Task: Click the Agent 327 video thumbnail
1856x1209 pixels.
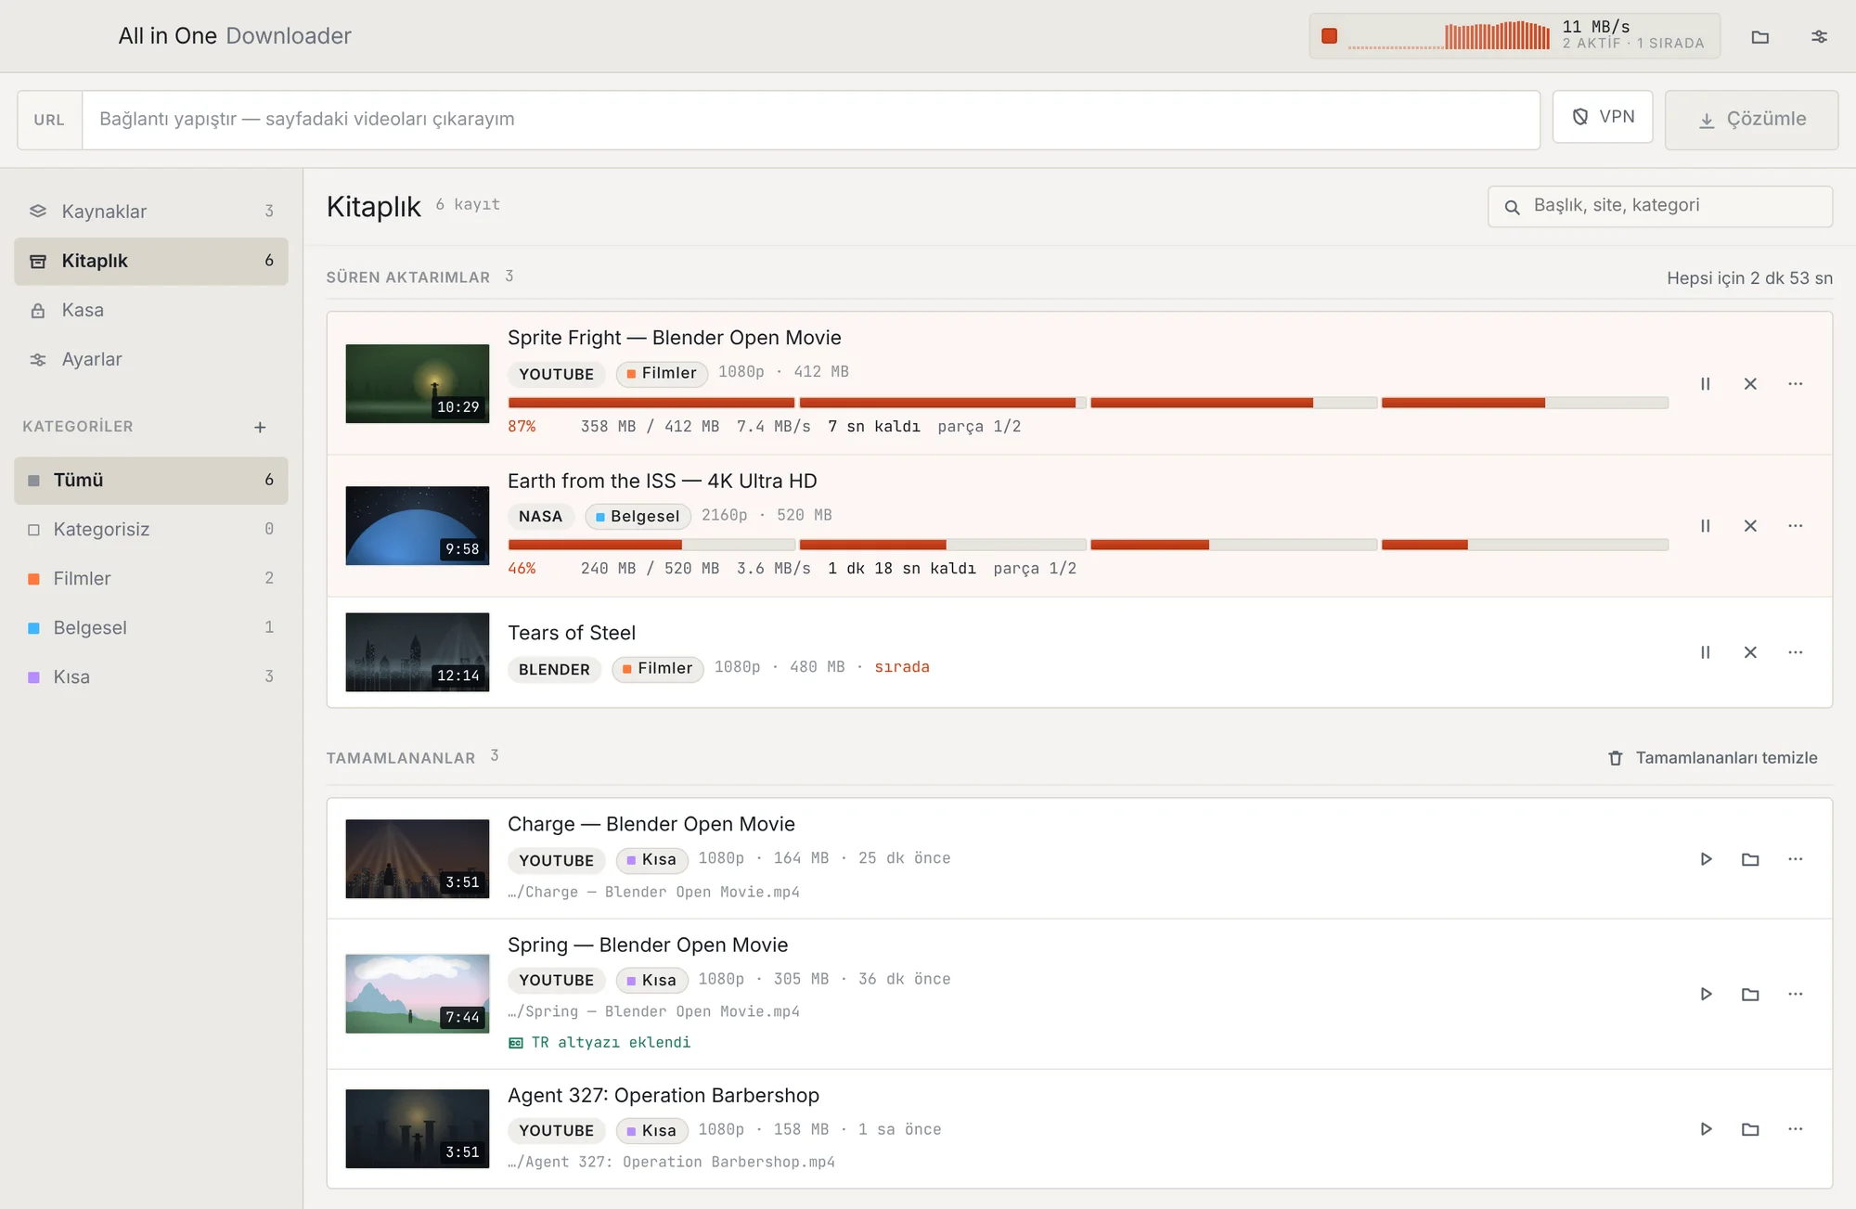Action: 418,1129
